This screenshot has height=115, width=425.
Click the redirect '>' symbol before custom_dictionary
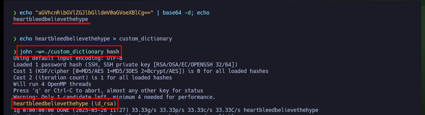pyautogui.click(x=114, y=39)
